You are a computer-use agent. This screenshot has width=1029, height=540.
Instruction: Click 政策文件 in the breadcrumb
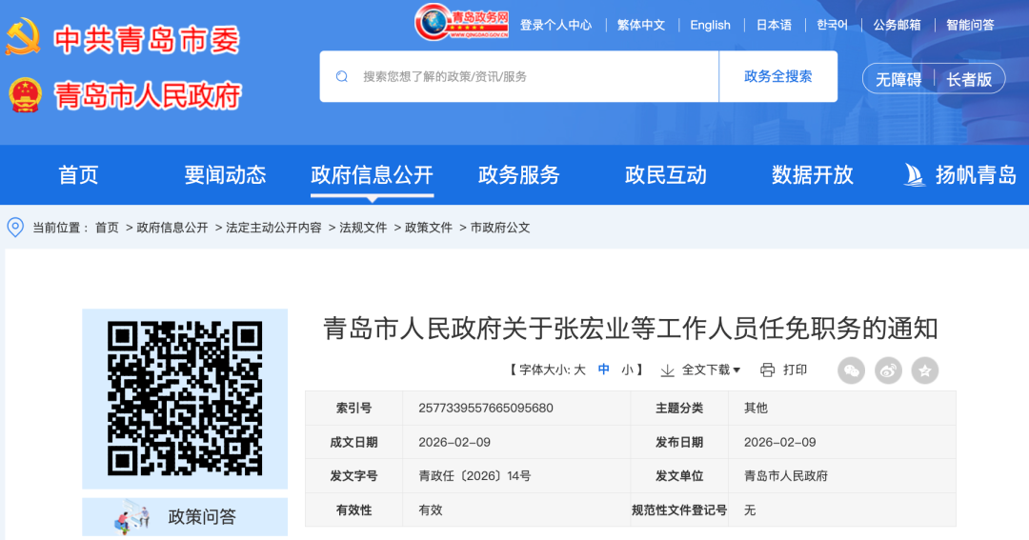429,228
